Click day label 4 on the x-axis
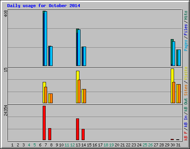 pyautogui.click(x=29, y=145)
